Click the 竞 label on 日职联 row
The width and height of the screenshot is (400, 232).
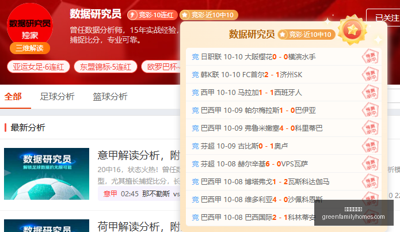tap(195, 56)
